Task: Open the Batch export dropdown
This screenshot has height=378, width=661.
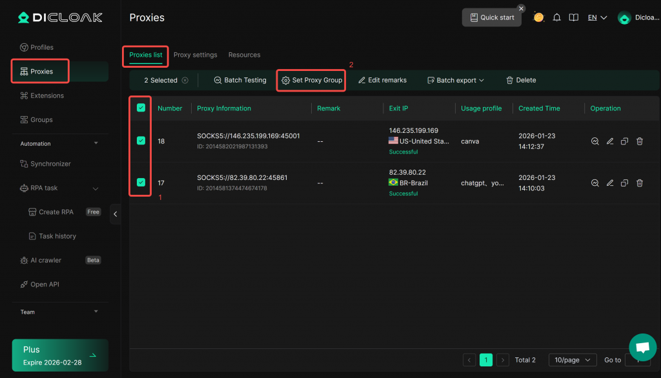Action: pyautogui.click(x=456, y=81)
